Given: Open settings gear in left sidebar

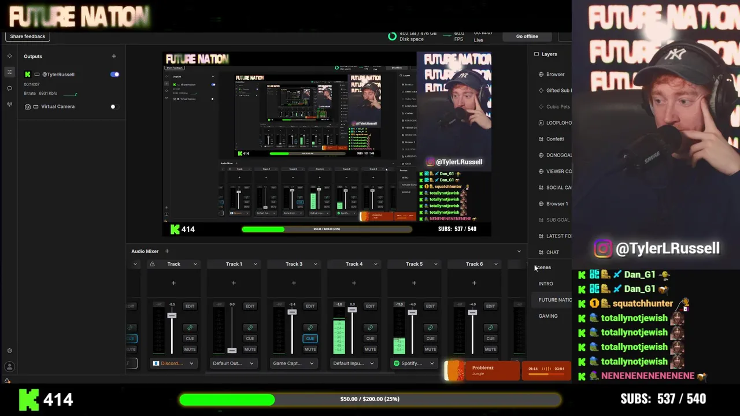Looking at the screenshot, I should click(x=9, y=351).
